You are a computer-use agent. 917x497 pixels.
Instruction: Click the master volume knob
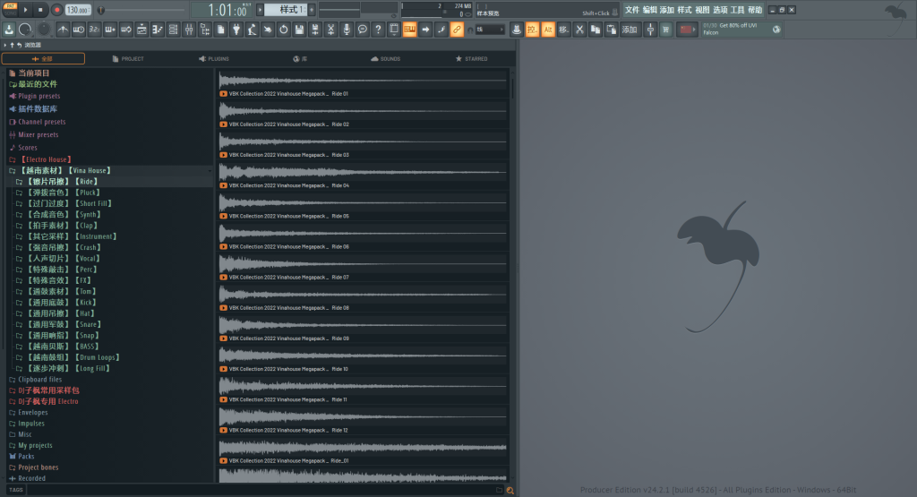click(x=25, y=30)
